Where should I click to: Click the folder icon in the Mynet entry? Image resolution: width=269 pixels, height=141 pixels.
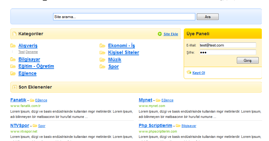158,100
